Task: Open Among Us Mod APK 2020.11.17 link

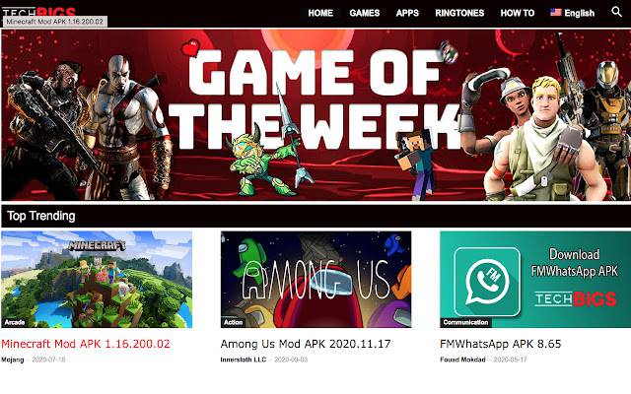Action: (306, 344)
